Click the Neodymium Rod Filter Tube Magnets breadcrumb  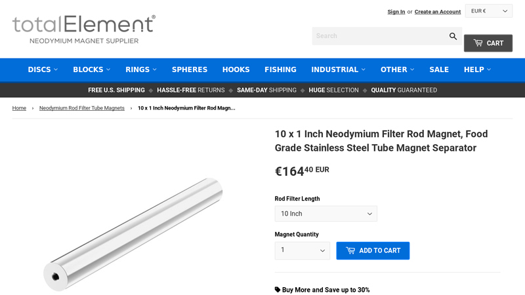pos(81,108)
